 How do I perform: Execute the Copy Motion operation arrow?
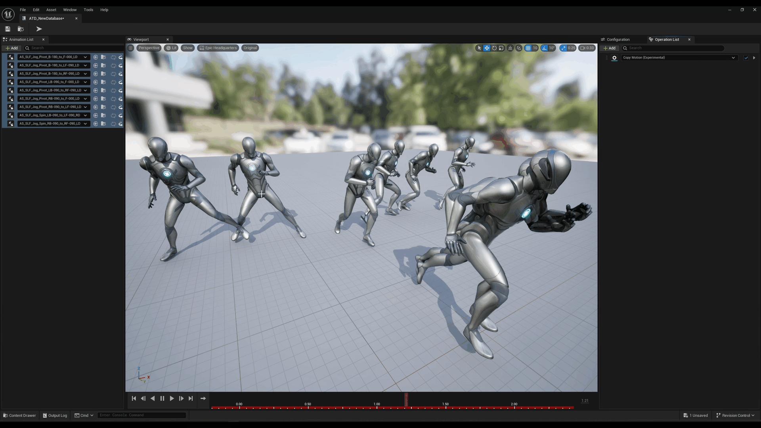click(x=754, y=58)
